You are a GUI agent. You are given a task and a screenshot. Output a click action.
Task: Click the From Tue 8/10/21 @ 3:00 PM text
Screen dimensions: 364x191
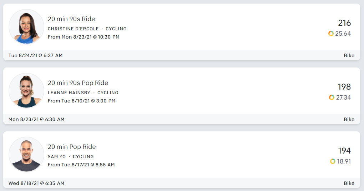tap(81, 101)
